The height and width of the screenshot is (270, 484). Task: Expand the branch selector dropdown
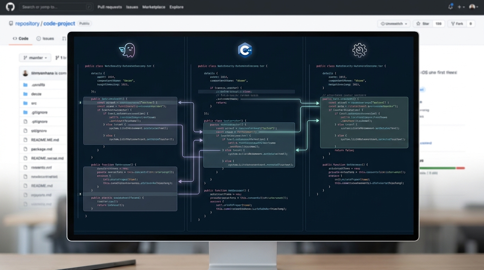point(35,58)
